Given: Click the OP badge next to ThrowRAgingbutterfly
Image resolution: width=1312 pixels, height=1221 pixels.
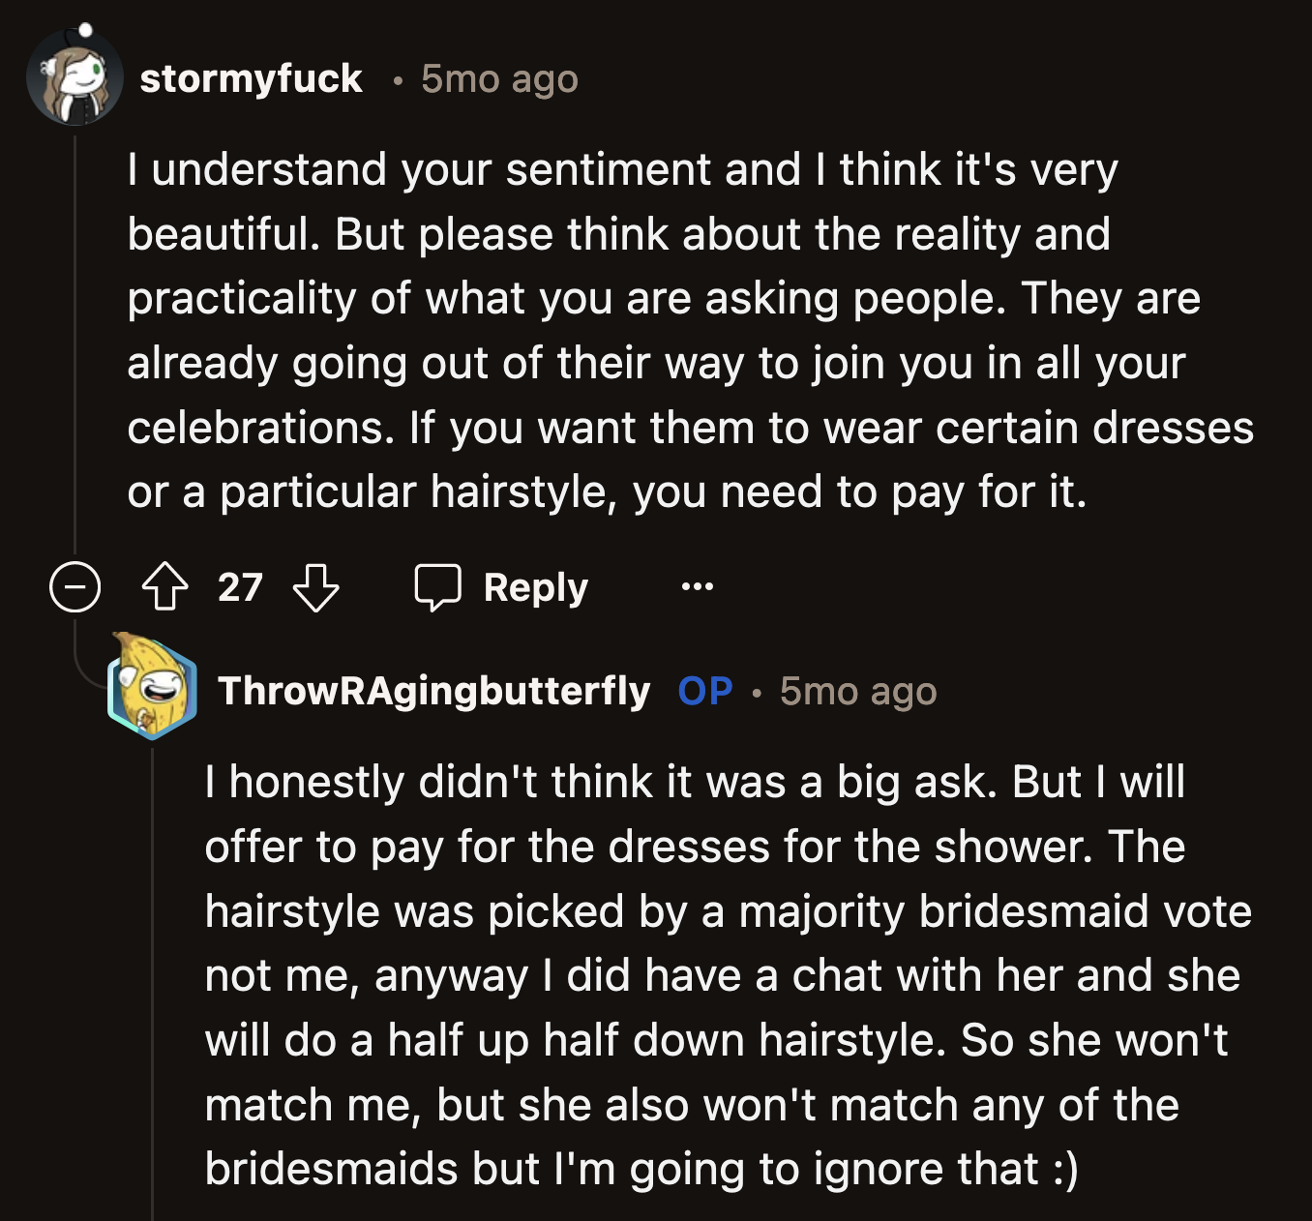Looking at the screenshot, I should (x=703, y=691).
